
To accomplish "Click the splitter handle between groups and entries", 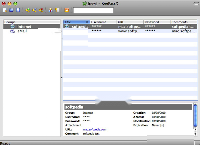I will [62, 78].
